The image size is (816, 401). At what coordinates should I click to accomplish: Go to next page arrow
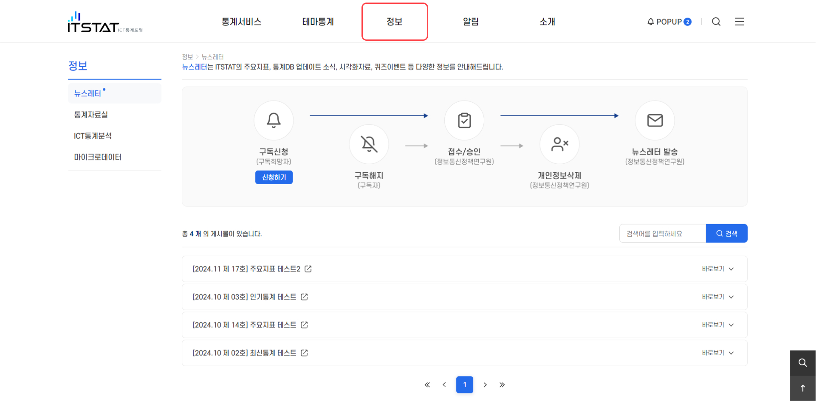point(485,385)
